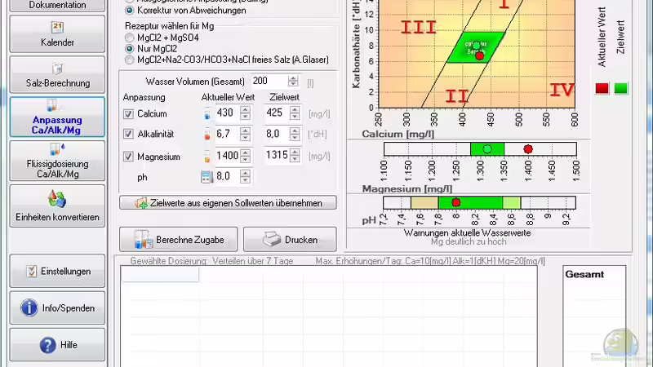
Task: Open Flüssigdosierung Ca/Alk/Mg sidebar item
Action: pyautogui.click(x=57, y=160)
